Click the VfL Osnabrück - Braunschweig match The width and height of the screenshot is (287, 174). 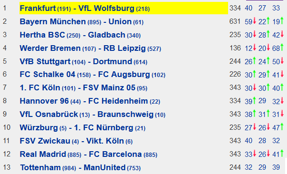[x=93, y=115]
